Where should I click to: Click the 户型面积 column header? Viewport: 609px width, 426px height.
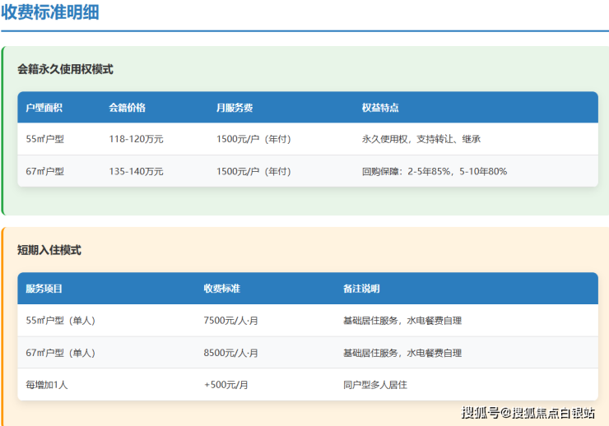[x=44, y=108]
